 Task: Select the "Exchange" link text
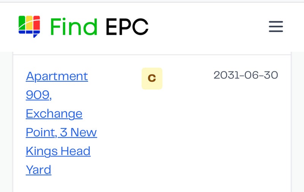[x=54, y=113]
